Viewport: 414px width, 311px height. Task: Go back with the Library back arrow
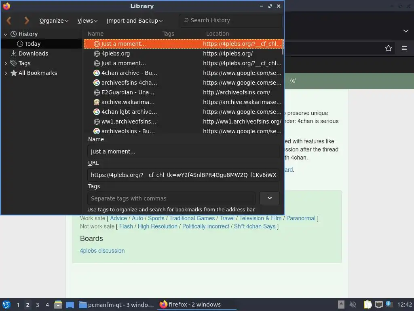(x=9, y=21)
